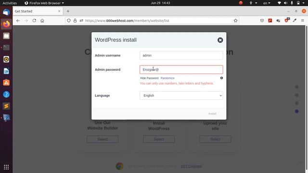Open the en keyboard layout menu
Image resolution: width=308 pixels, height=173 pixels.
[267, 3]
